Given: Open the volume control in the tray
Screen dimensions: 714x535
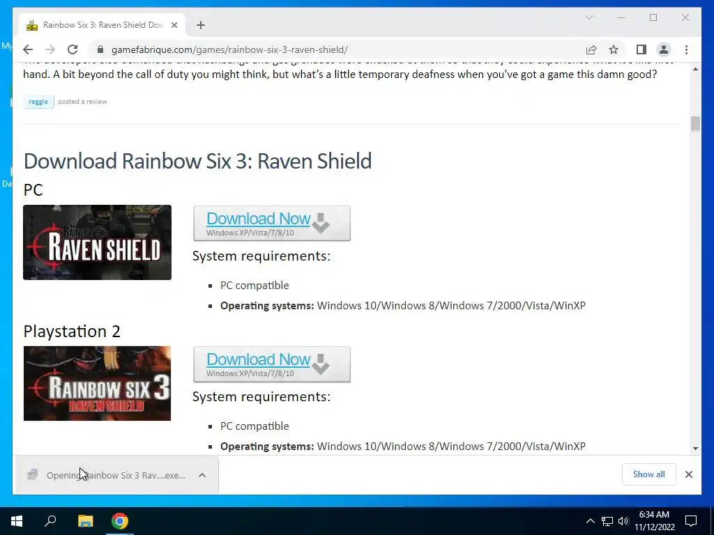Looking at the screenshot, I should click(x=623, y=521).
